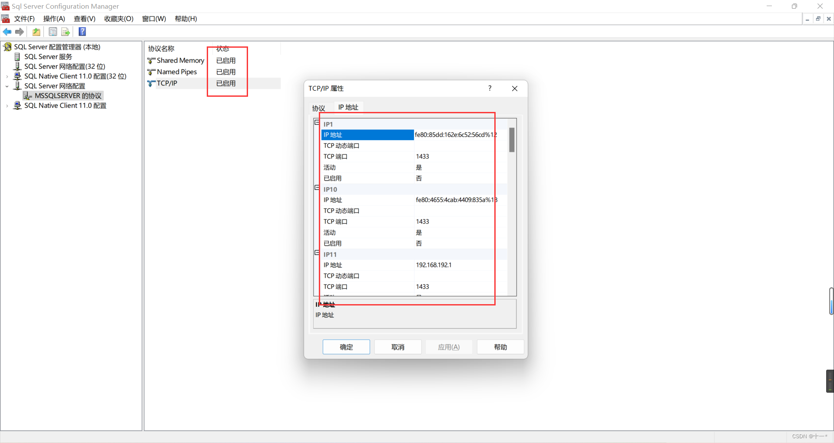The image size is (834, 443).
Task: Click the 确定 button
Action: 346,347
